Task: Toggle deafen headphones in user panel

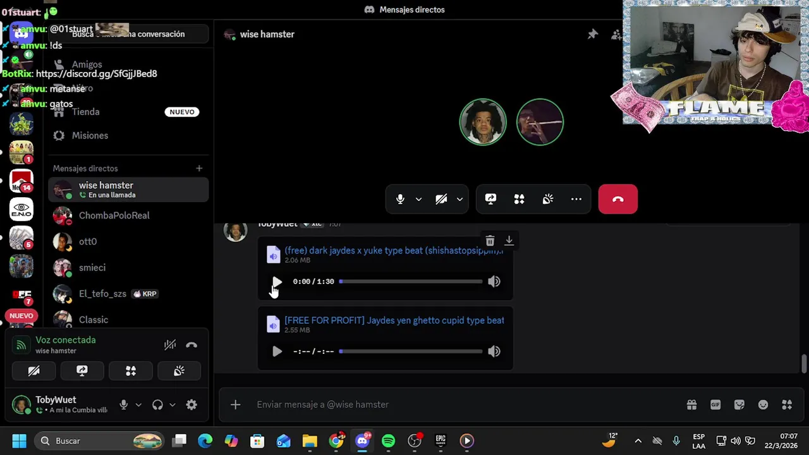Action: (157, 405)
